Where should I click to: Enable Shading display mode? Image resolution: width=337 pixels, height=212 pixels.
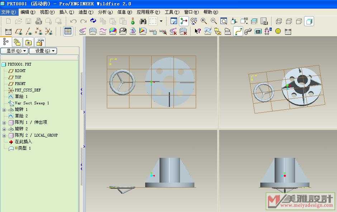(x=309, y=22)
